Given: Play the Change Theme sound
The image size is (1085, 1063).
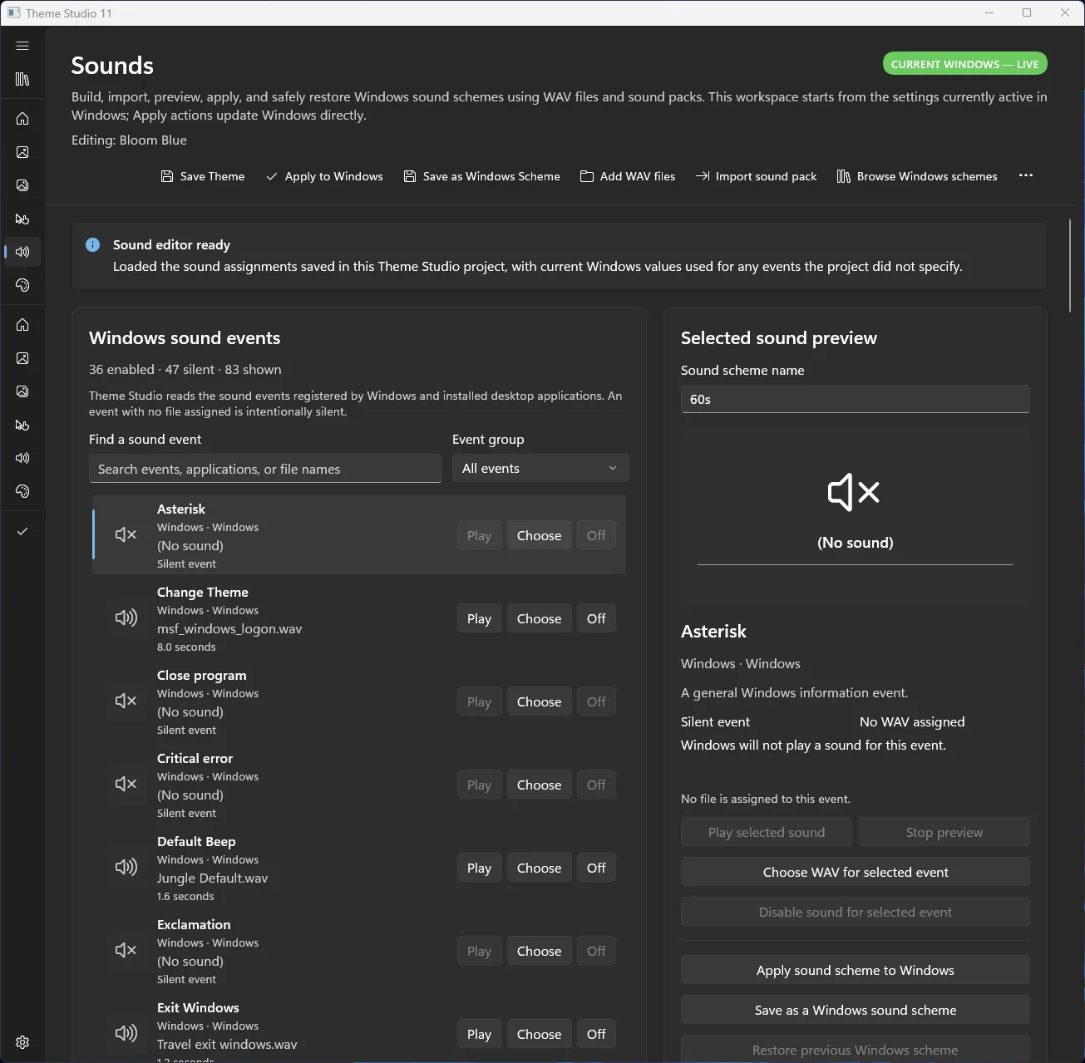Looking at the screenshot, I should point(479,618).
